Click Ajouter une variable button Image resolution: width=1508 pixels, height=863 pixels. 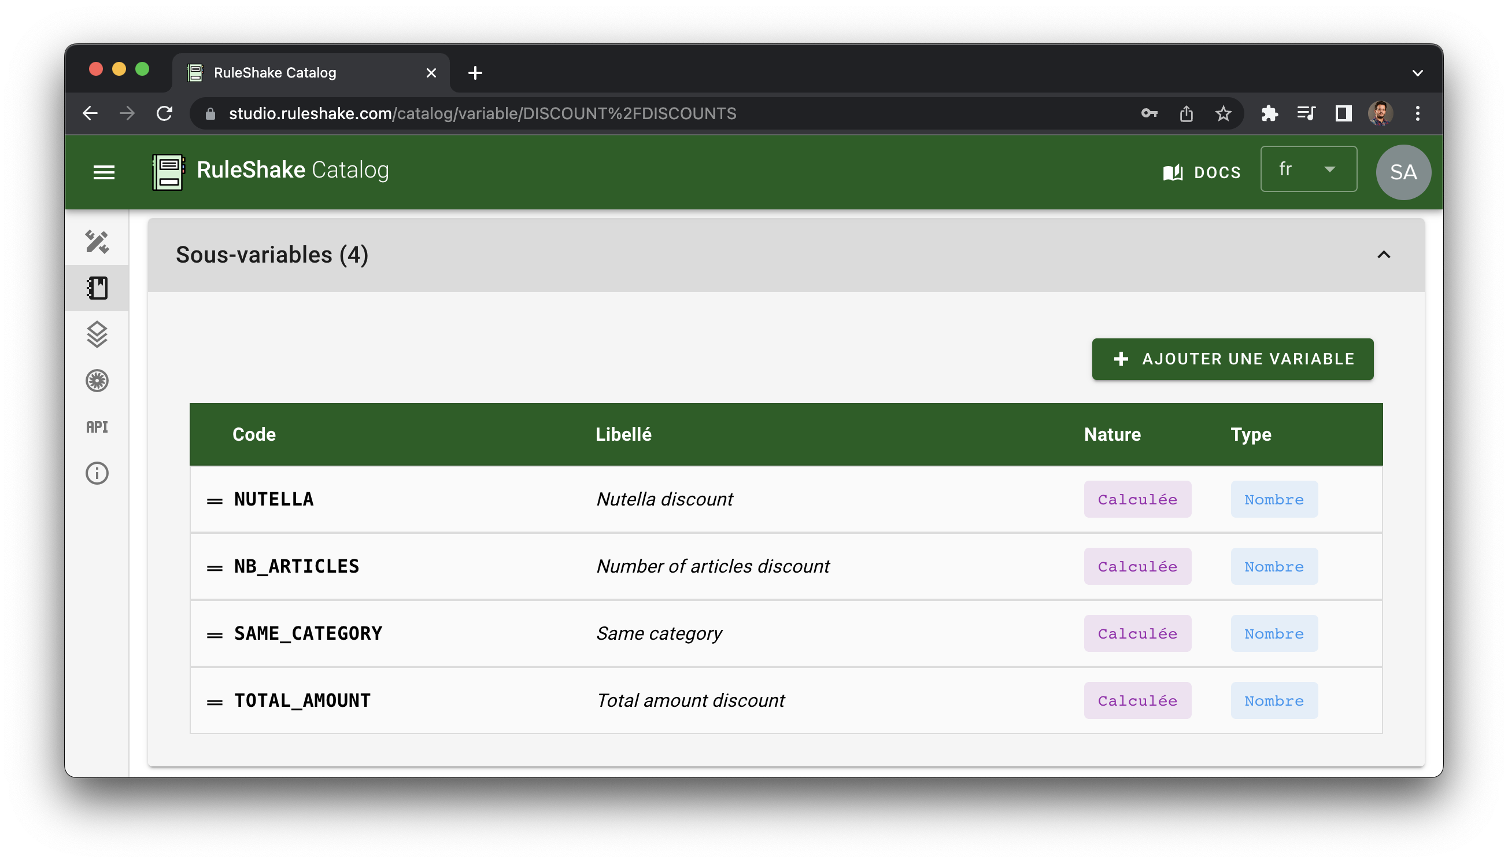point(1232,359)
